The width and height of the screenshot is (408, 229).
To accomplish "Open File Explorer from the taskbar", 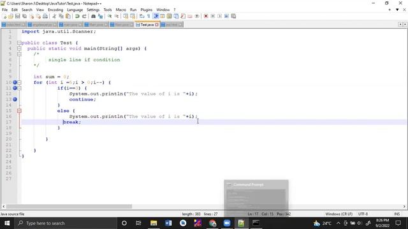I will 154,223.
